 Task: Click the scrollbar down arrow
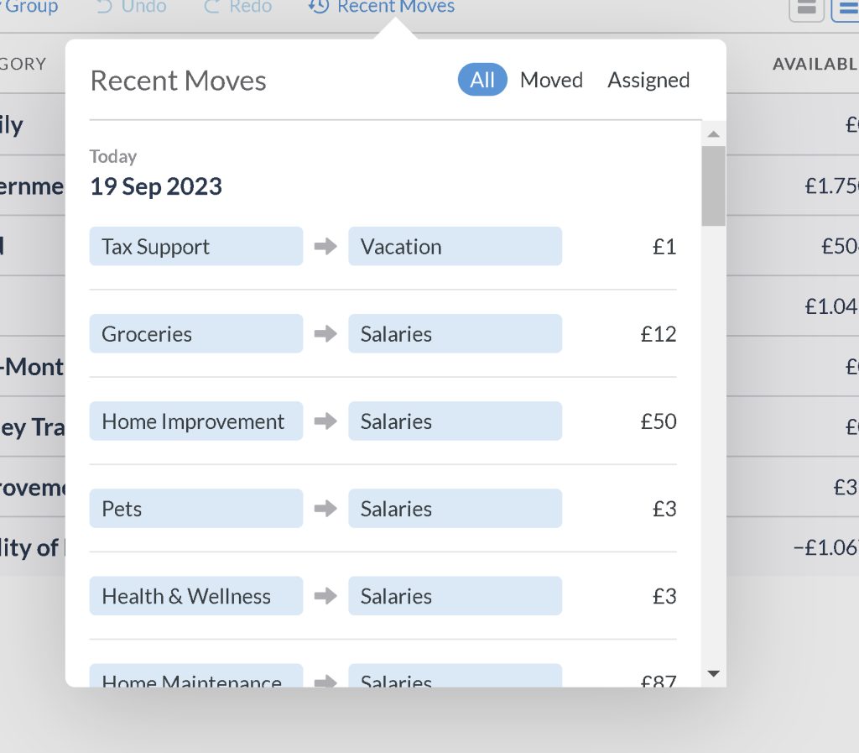[x=713, y=673]
